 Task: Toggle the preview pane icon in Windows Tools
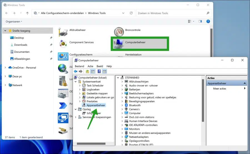[x=200, y=21]
